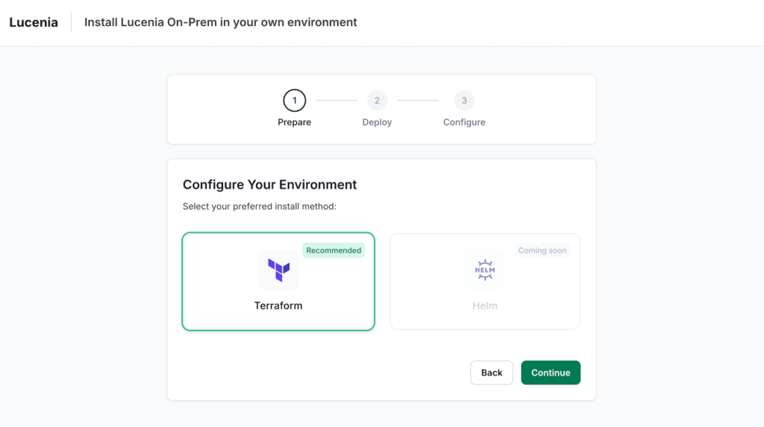Click the Lucenia logo in the header
Screen dimensions: 764x427
click(x=34, y=22)
